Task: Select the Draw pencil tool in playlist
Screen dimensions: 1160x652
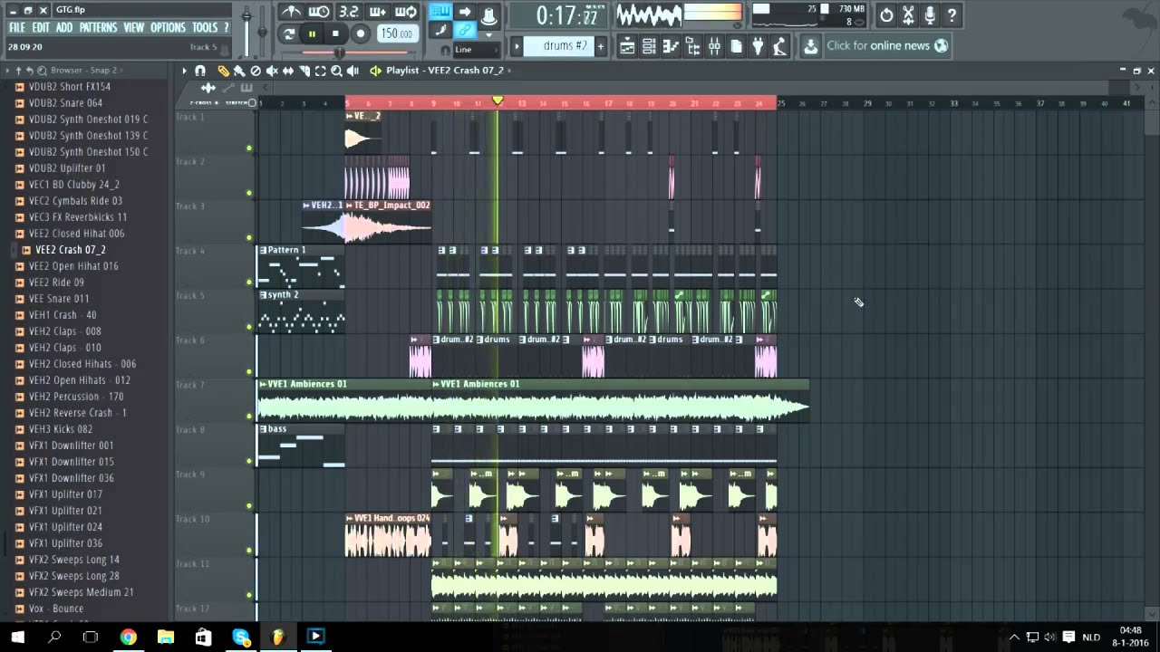Action: click(x=223, y=71)
